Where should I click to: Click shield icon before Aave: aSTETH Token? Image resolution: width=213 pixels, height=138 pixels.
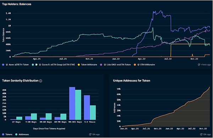(x=7, y=65)
